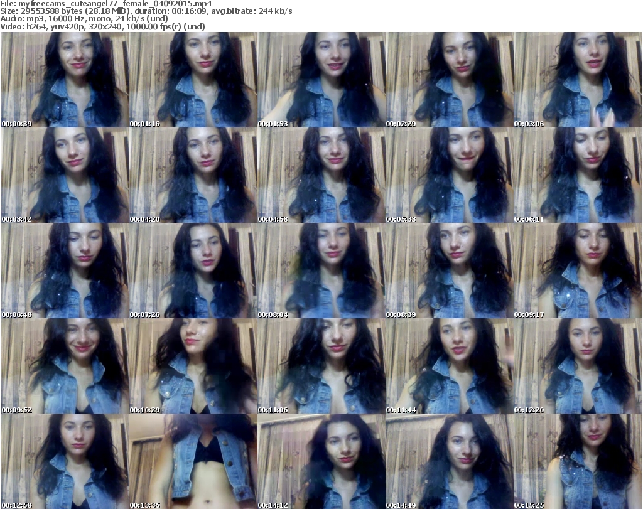Choose the thumbnail stamped 00:11:06
Viewport: 643px width, 509px height.
click(x=321, y=366)
